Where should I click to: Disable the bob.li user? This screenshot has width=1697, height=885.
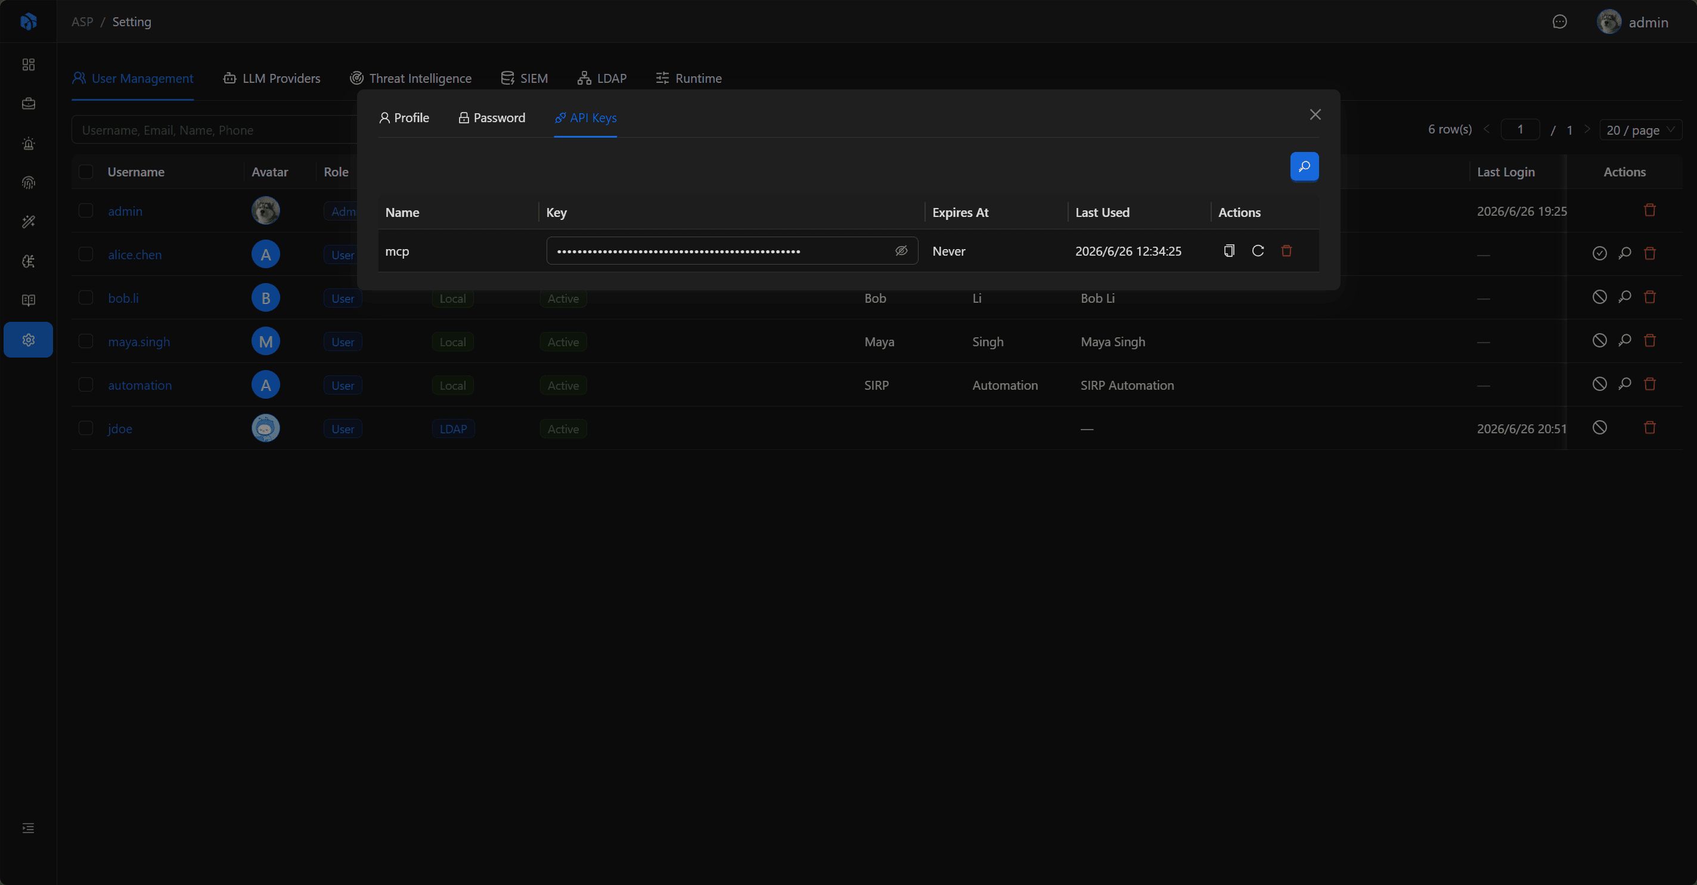point(1599,297)
